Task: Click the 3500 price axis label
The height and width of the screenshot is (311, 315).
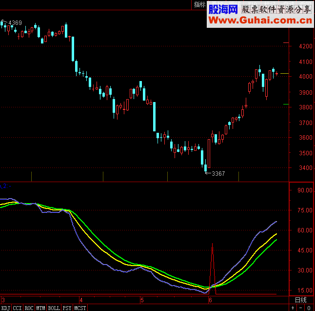Action: tap(306, 153)
